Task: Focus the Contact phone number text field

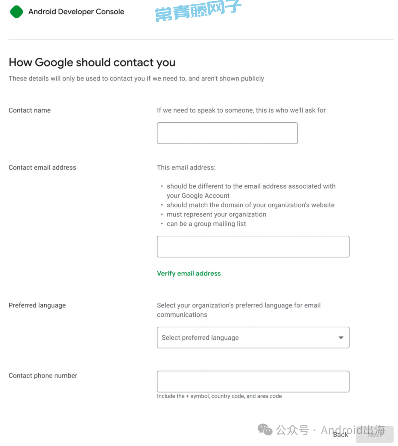Action: pos(253,381)
